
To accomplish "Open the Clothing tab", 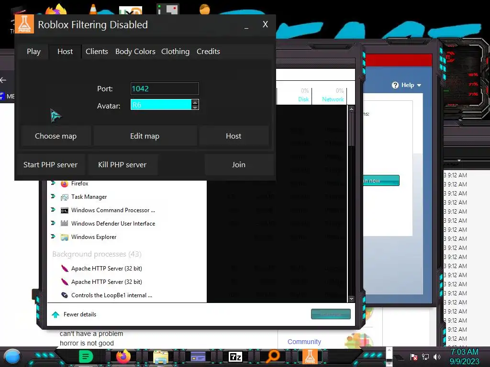I will (175, 52).
